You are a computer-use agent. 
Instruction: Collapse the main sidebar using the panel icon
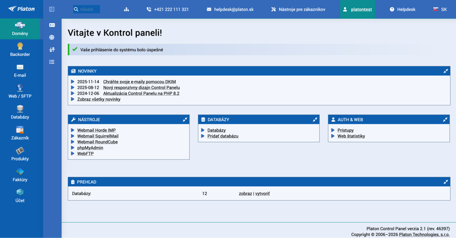(x=51, y=9)
